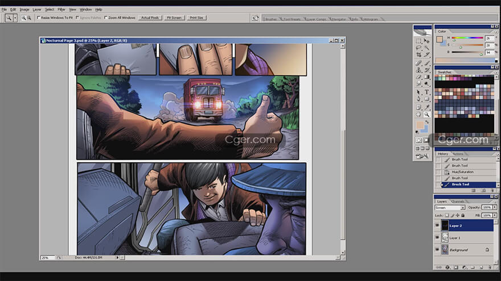Select the Healing Brush tool

(418, 63)
